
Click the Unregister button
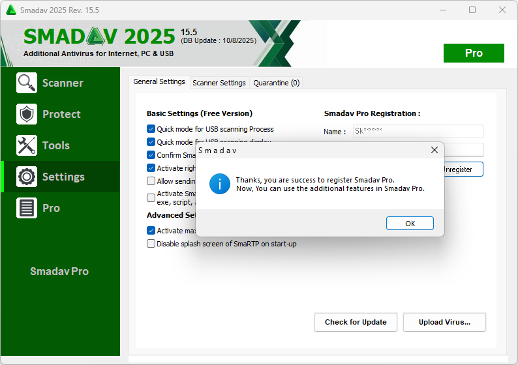pos(463,169)
